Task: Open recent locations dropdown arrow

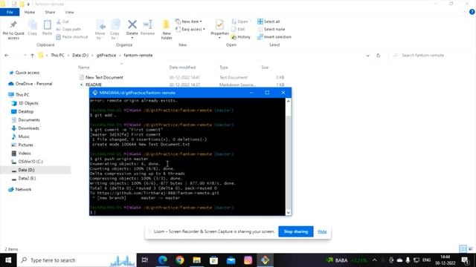Action: [25, 56]
